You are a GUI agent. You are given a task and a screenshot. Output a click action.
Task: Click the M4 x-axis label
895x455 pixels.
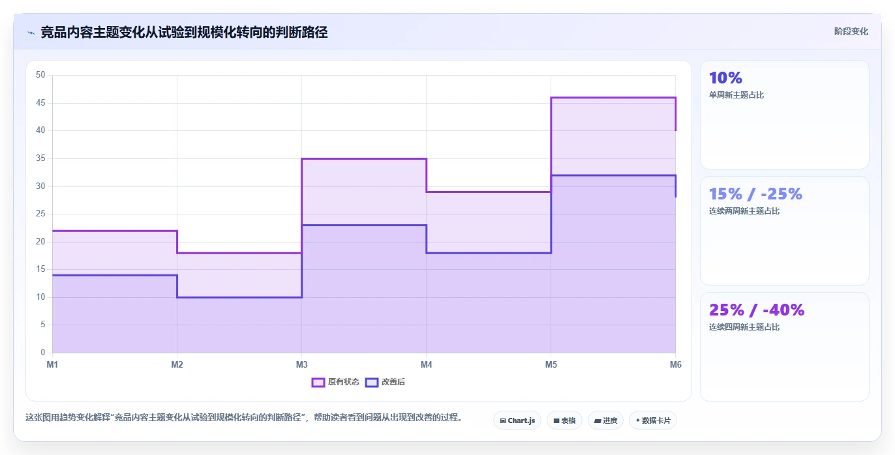pos(426,364)
